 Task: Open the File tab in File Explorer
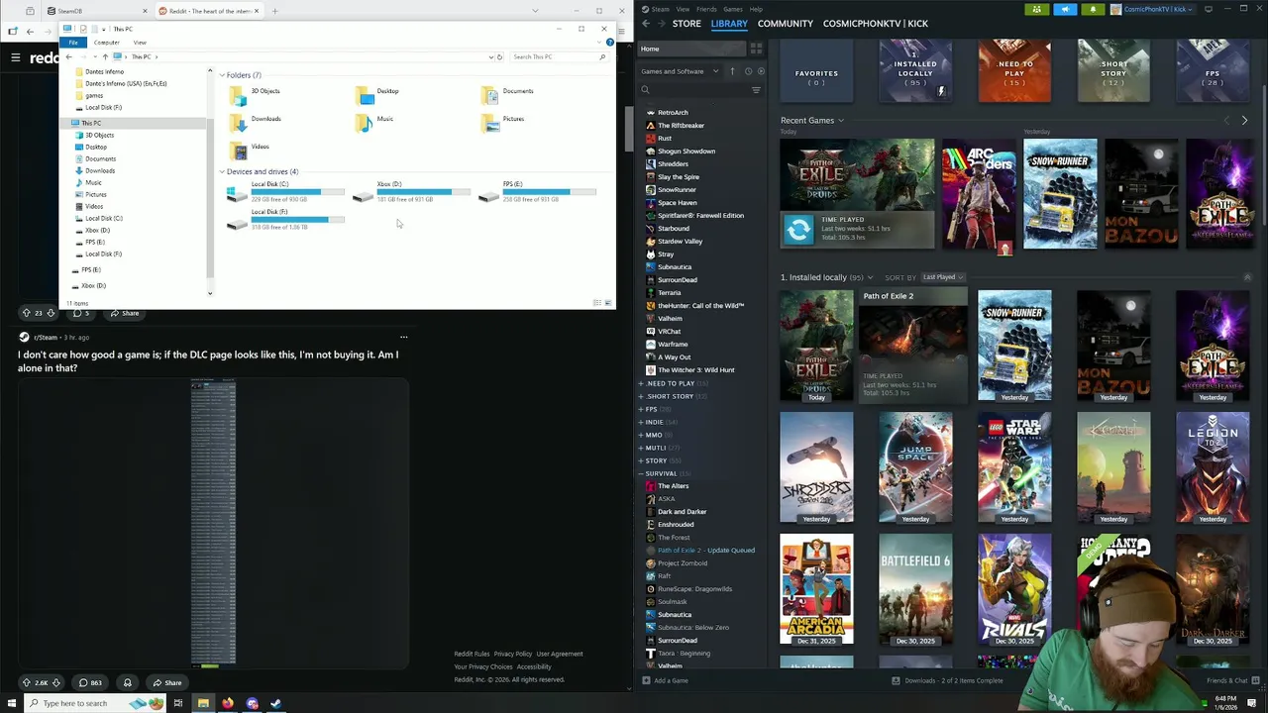73,43
